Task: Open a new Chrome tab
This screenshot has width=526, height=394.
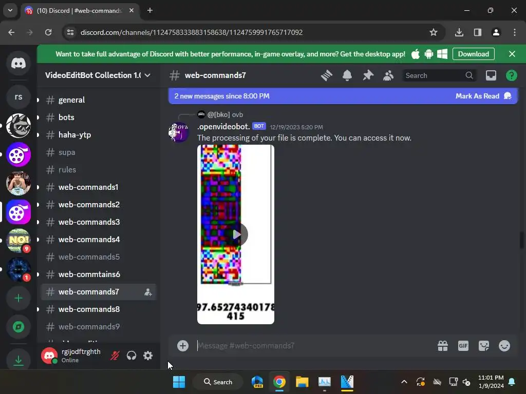Action: 150,10
